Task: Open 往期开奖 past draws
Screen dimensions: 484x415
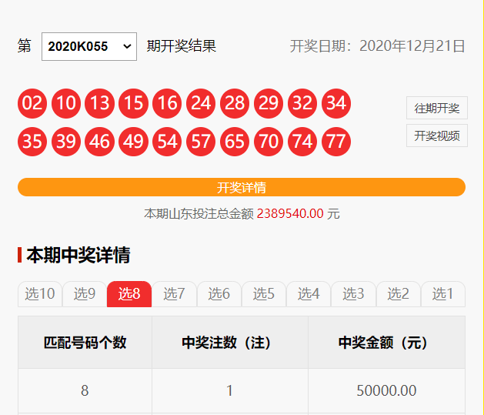Action: tap(436, 109)
